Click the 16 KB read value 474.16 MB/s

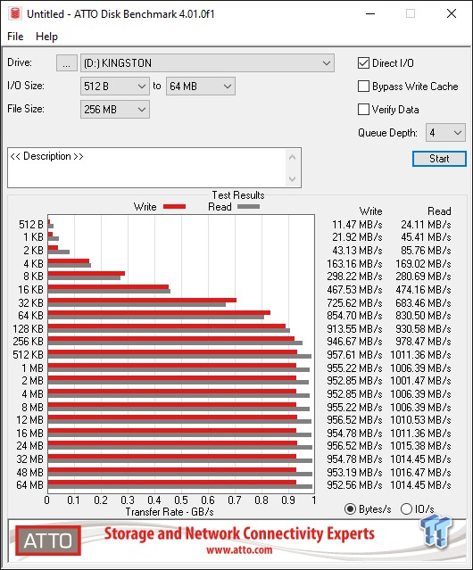coord(423,290)
